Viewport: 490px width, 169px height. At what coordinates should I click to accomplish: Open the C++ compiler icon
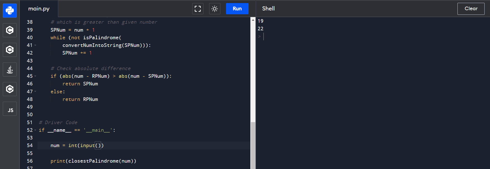coord(10,50)
